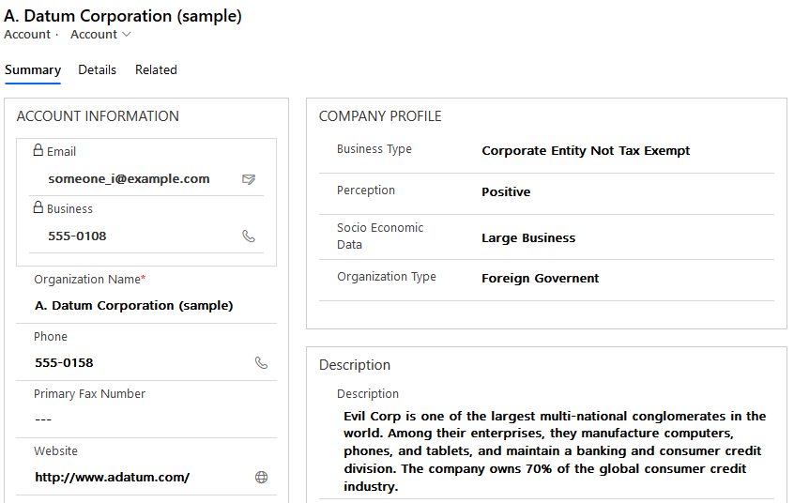Click the lock icon beside Business label
This screenshot has width=794, height=503.
(38, 207)
